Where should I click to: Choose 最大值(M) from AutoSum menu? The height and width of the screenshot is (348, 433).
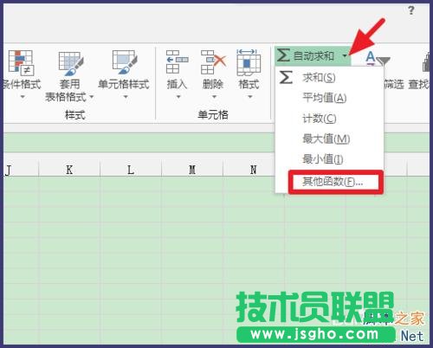pyautogui.click(x=329, y=139)
